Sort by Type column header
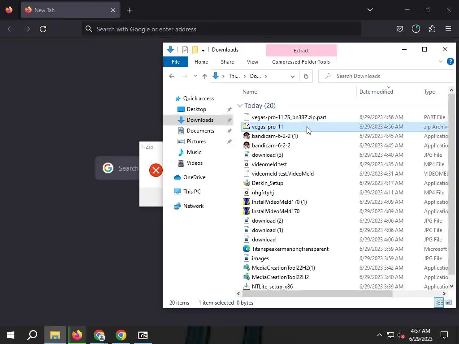The image size is (459, 344). point(429,91)
